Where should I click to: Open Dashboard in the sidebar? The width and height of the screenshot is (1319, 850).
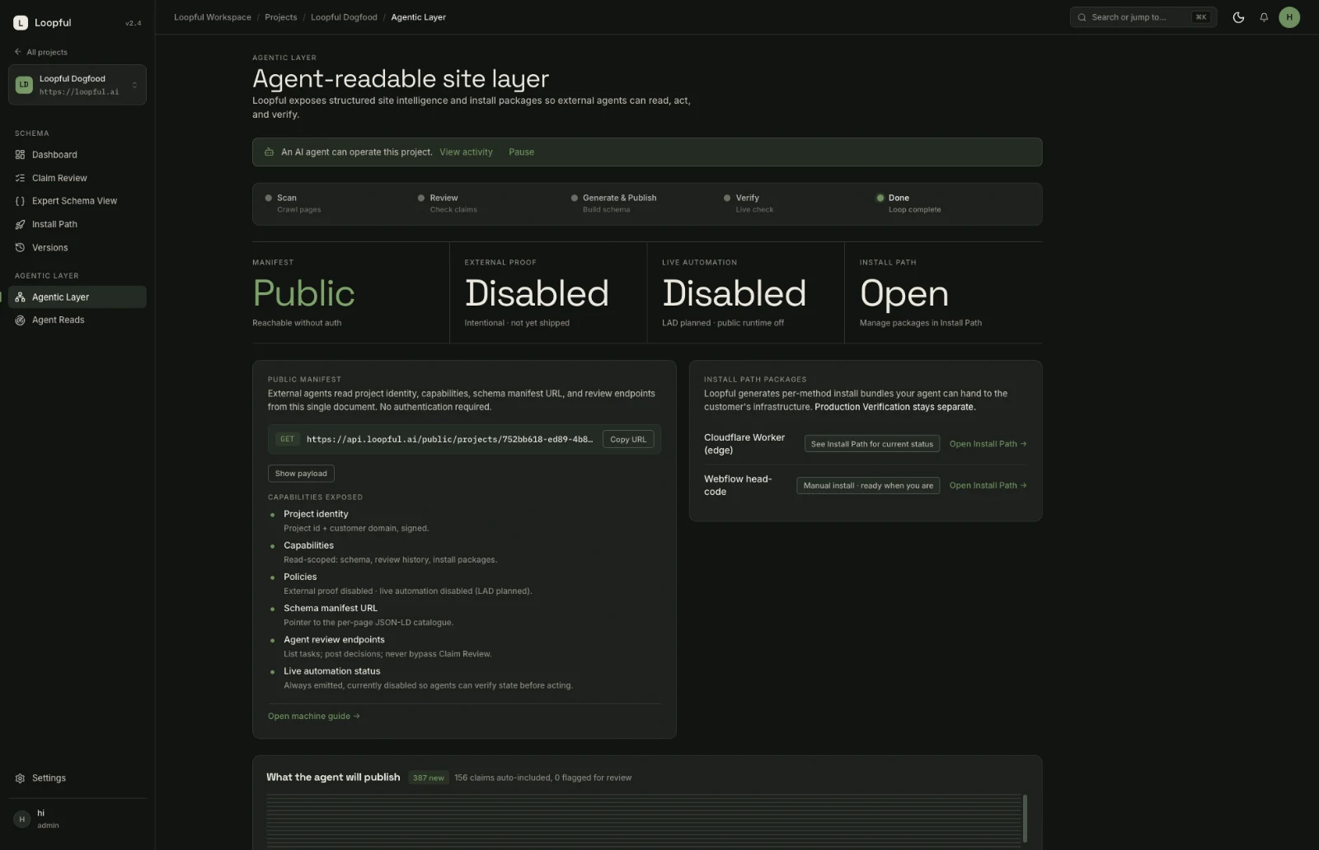[77, 155]
